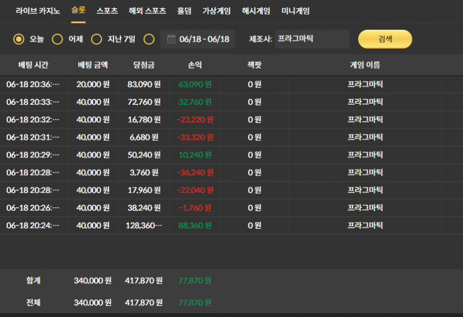This screenshot has height=317, width=463.
Task: Click the 32,760 원 profit value
Action: 195,102
